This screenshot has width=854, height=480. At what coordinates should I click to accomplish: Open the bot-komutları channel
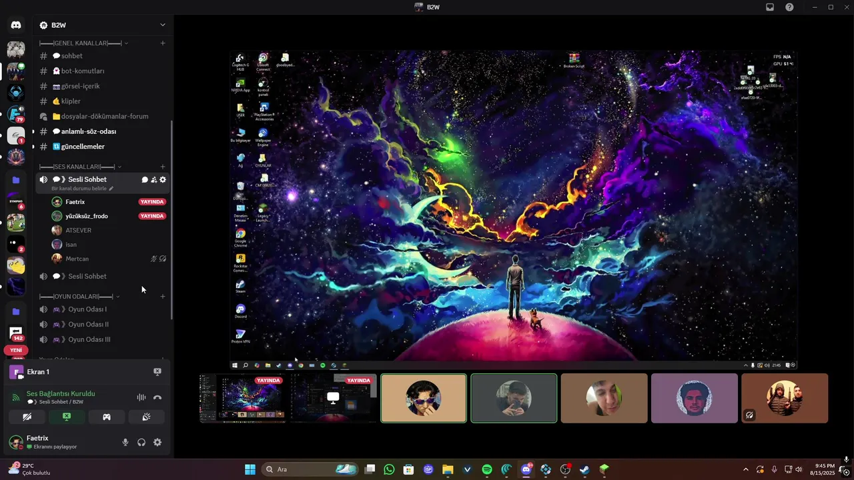click(x=102, y=71)
